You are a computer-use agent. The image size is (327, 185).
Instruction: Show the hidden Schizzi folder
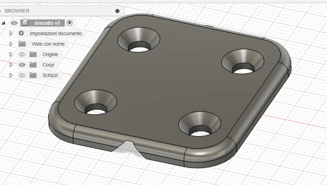22,75
